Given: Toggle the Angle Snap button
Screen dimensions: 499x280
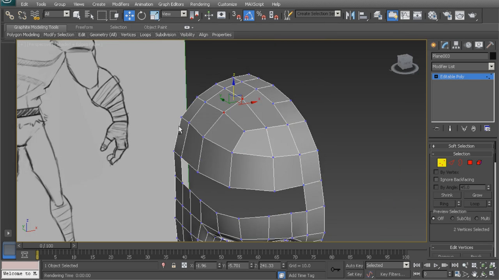Looking at the screenshot, I should pyautogui.click(x=249, y=15).
